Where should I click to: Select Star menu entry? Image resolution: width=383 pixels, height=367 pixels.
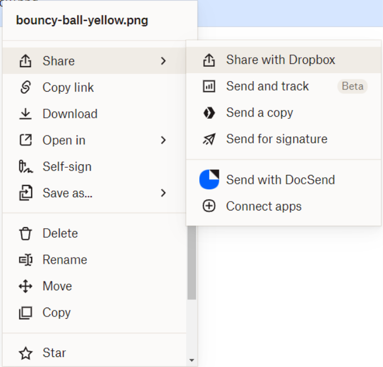point(94,353)
